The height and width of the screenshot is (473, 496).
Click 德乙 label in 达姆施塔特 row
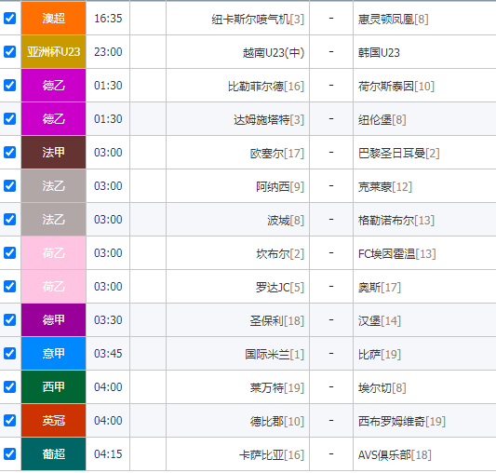(53, 119)
